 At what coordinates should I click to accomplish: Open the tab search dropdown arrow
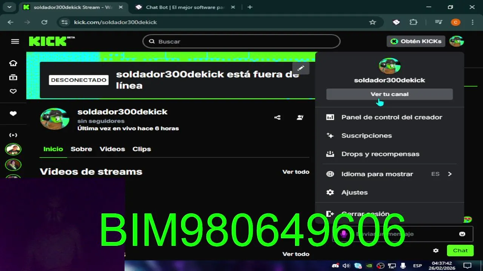click(x=9, y=7)
